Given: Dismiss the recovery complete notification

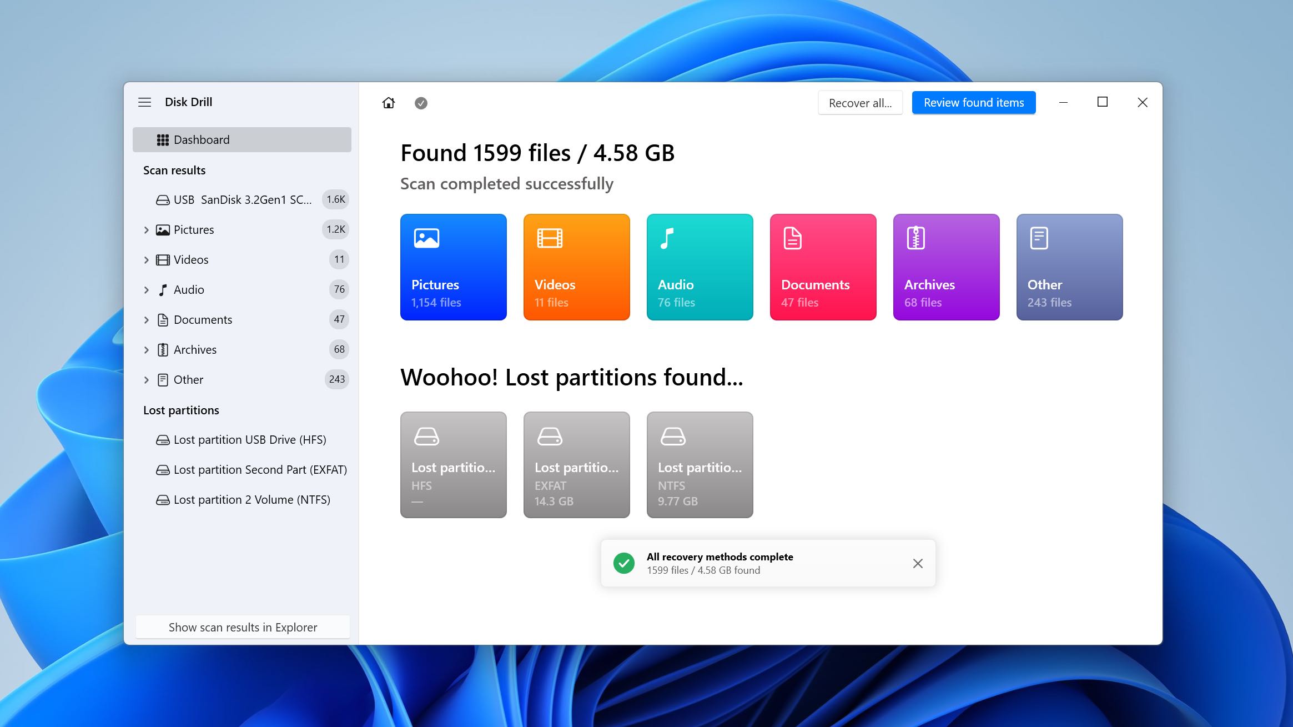Looking at the screenshot, I should [x=918, y=563].
